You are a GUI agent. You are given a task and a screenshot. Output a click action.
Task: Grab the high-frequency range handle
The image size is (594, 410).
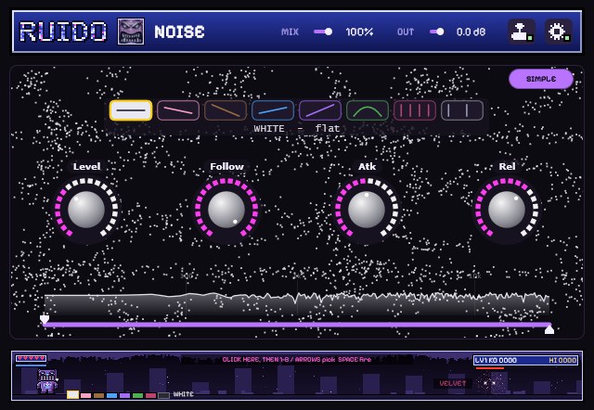[549, 329]
